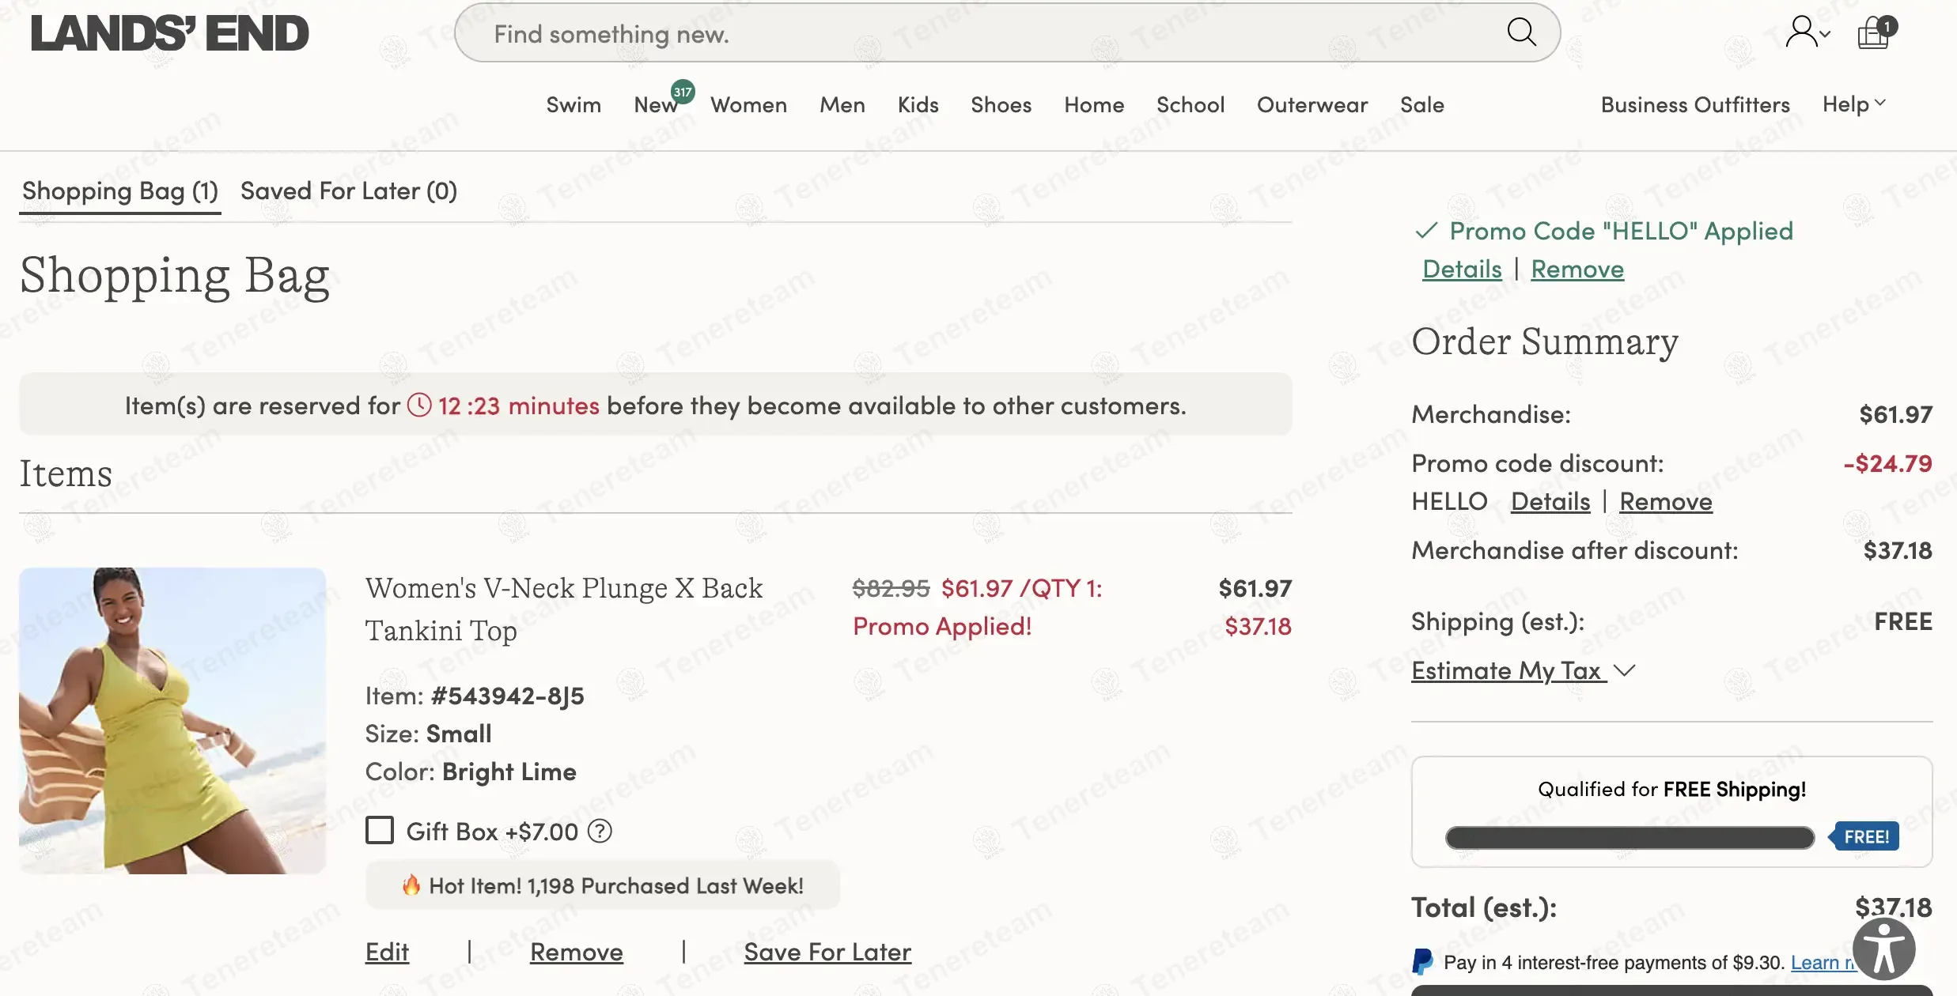
Task: Open the Outerwear menu
Action: pos(1312,104)
